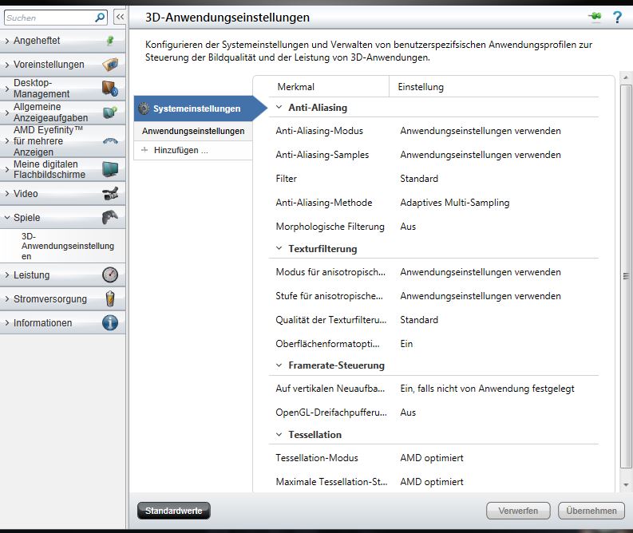Collapse the sidebar with the double-arrow button
This screenshot has height=533, width=633.
(120, 17)
